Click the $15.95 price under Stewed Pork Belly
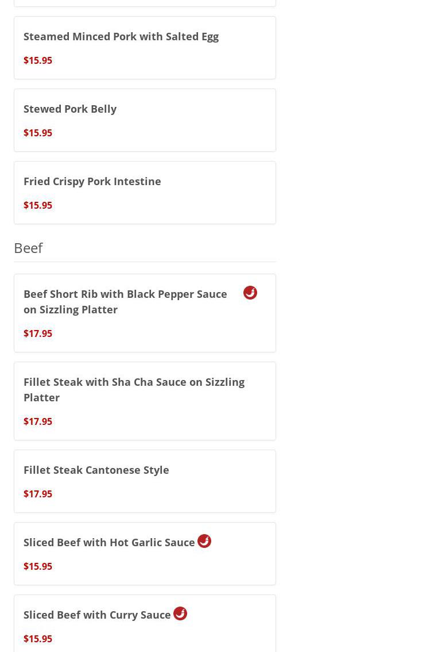The image size is (442, 652). 38,133
